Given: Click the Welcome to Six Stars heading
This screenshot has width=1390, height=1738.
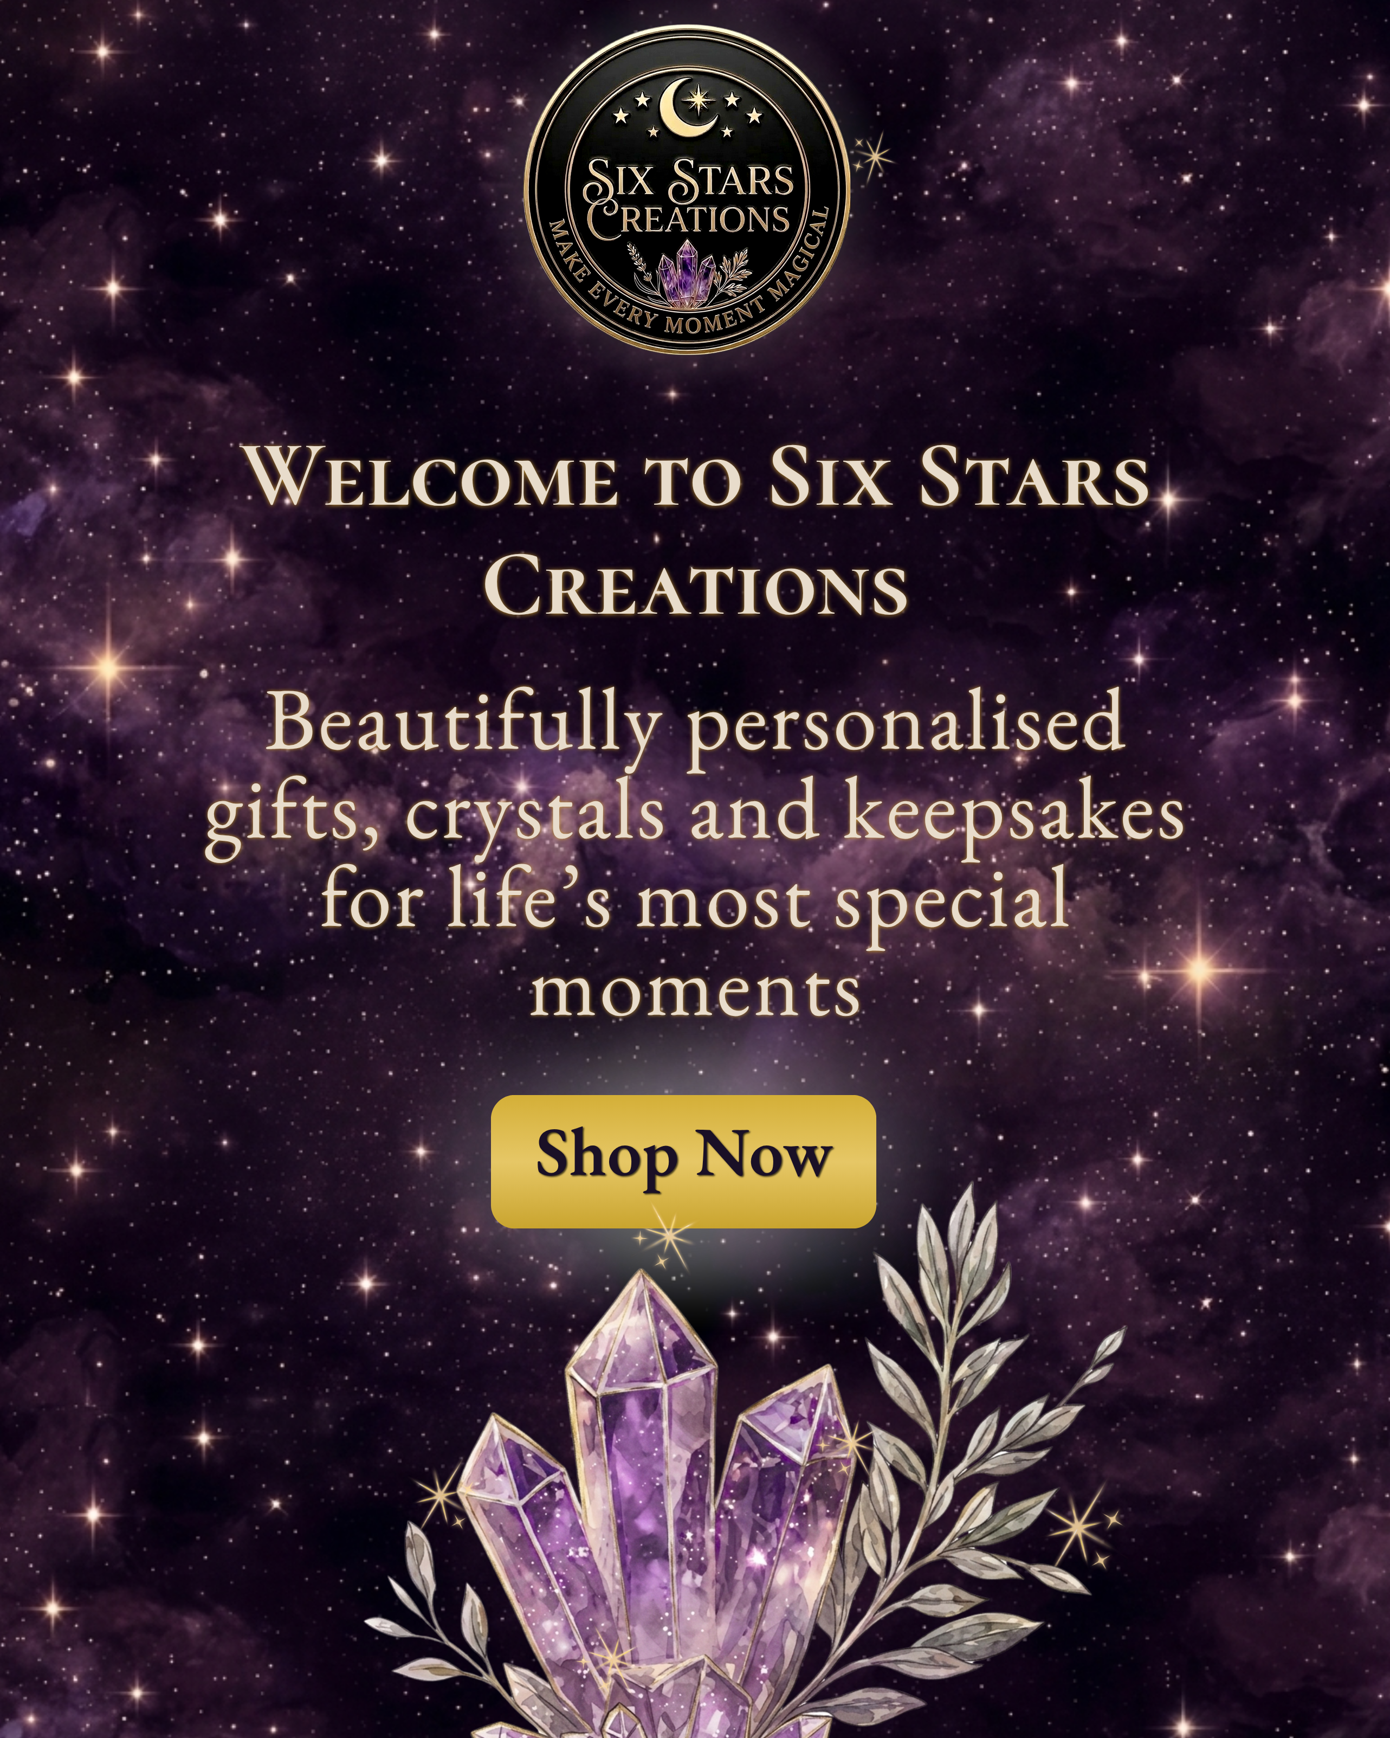Looking at the screenshot, I should pyautogui.click(x=698, y=477).
